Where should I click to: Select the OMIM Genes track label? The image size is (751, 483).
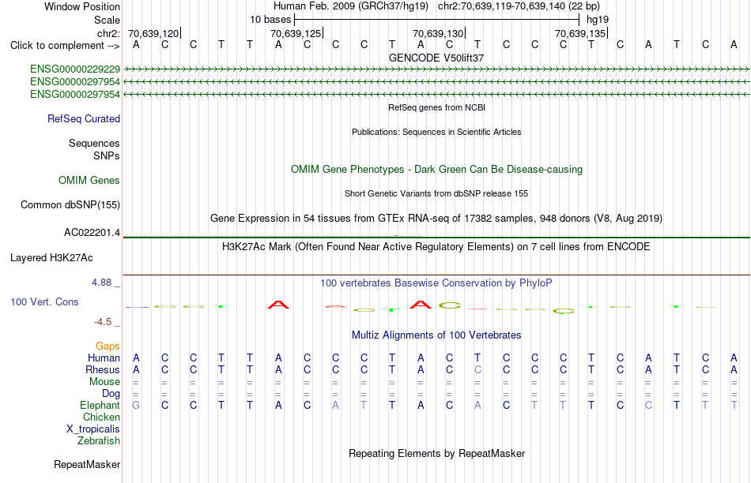click(x=89, y=180)
